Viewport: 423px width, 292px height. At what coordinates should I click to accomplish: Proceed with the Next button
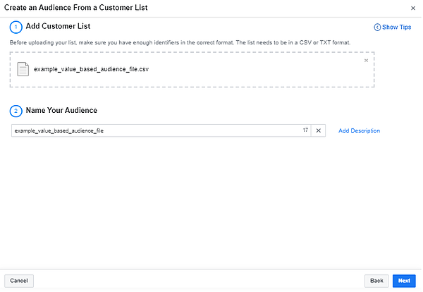point(404,280)
